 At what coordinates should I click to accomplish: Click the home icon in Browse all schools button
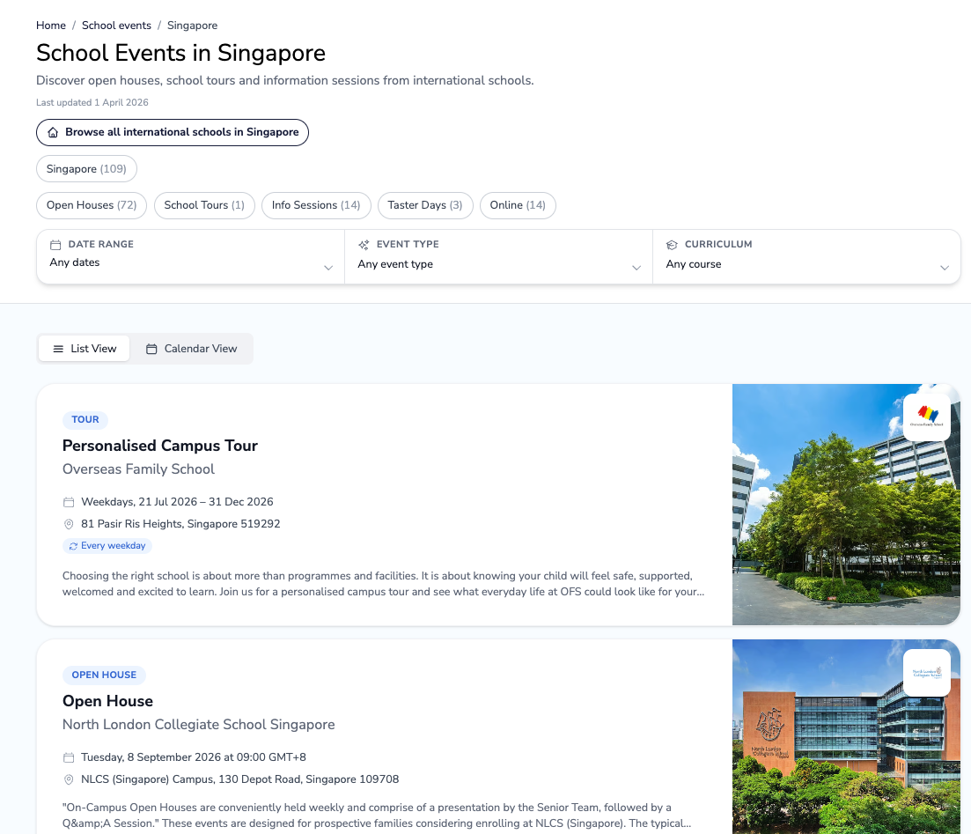click(x=53, y=133)
